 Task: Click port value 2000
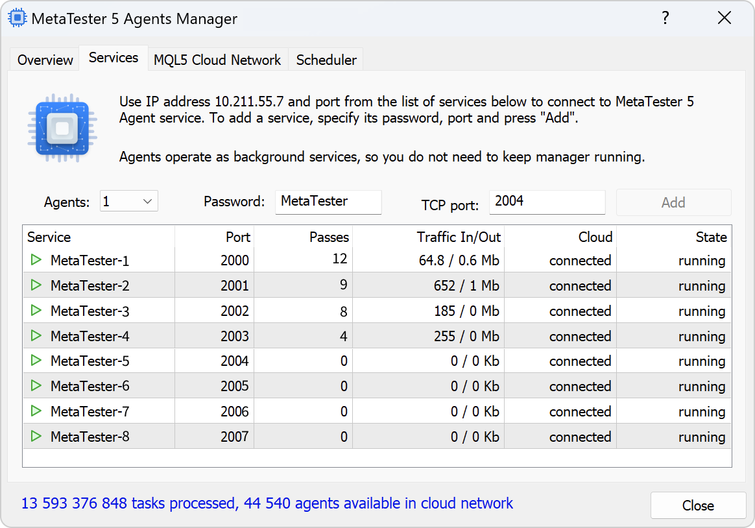pos(235,260)
